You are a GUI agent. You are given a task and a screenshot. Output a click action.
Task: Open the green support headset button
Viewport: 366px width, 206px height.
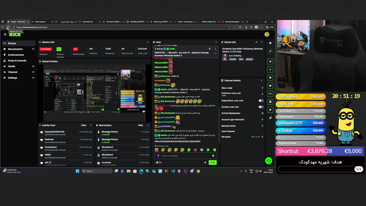[x=268, y=161]
